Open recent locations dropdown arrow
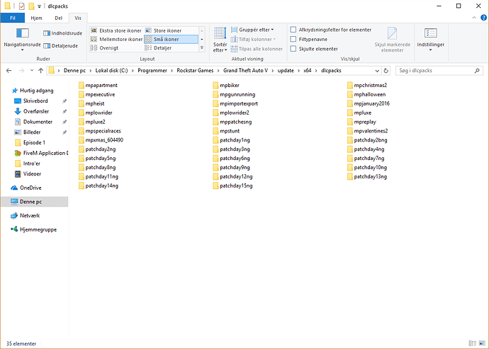This screenshot has width=489, height=349. (x=32, y=70)
